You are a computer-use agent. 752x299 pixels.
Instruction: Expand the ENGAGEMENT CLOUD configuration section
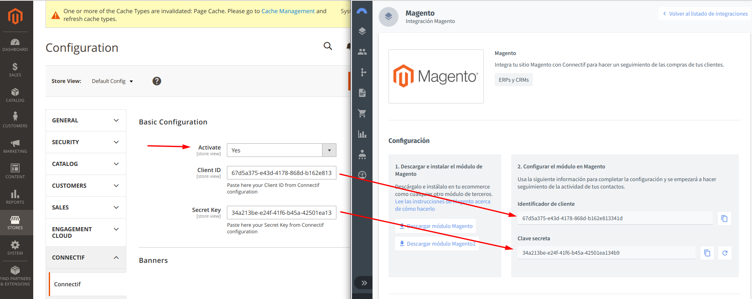[x=86, y=232]
